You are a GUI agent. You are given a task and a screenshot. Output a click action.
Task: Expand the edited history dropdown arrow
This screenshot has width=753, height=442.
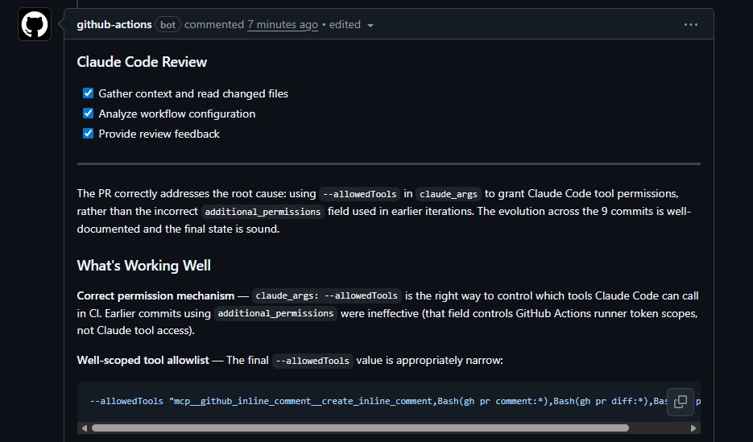click(x=370, y=26)
